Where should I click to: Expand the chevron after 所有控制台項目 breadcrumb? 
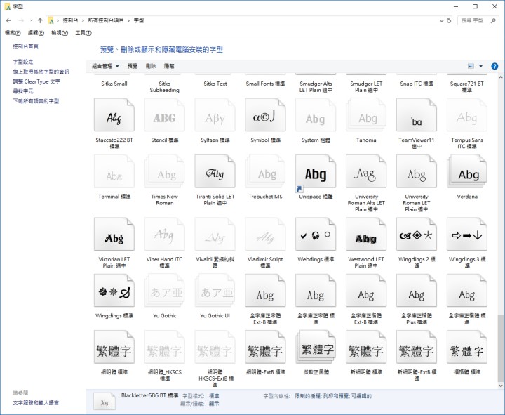click(x=128, y=20)
